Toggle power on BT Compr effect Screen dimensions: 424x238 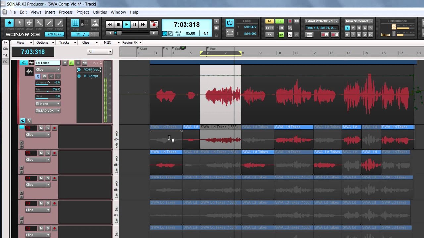coord(79,76)
